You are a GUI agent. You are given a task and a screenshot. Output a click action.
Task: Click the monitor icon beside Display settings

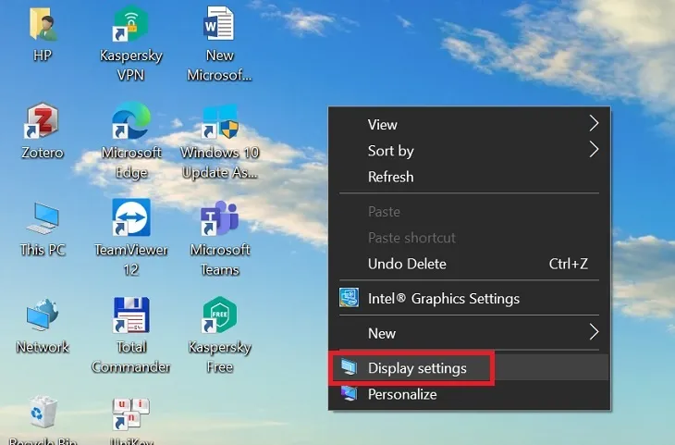click(x=349, y=367)
